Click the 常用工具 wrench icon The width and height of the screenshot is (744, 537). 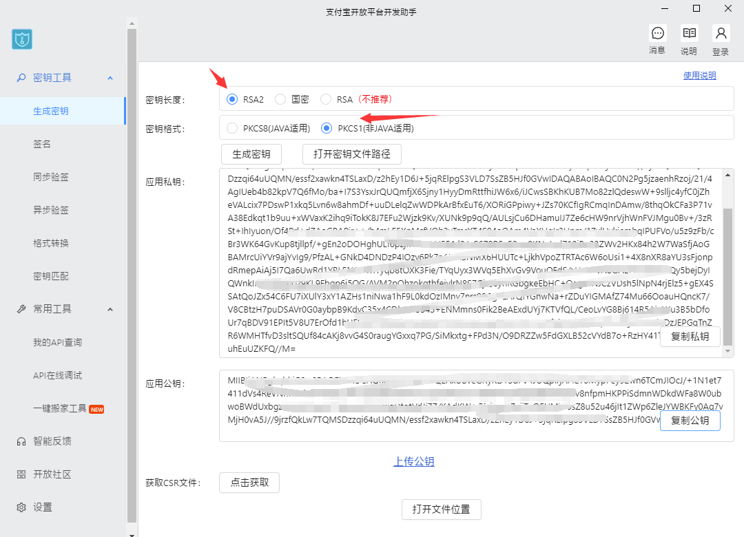(21, 309)
